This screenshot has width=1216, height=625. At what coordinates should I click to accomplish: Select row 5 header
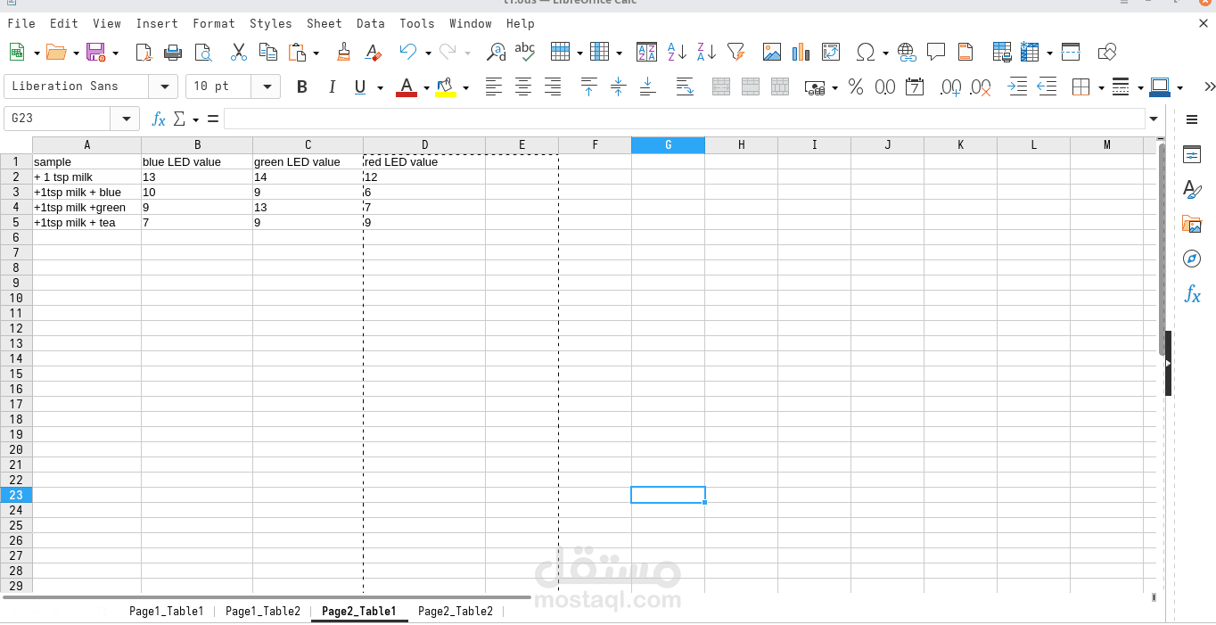16,222
